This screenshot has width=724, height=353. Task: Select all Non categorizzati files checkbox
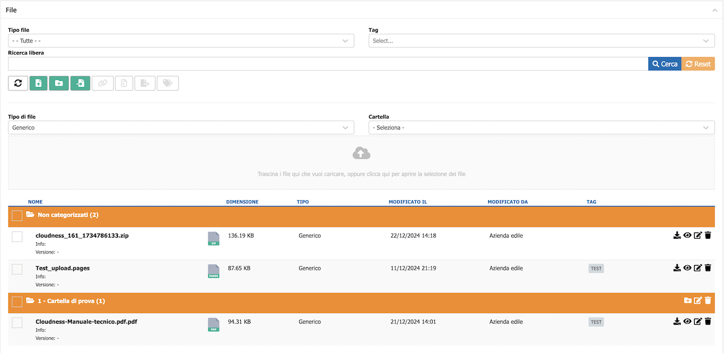coord(17,216)
